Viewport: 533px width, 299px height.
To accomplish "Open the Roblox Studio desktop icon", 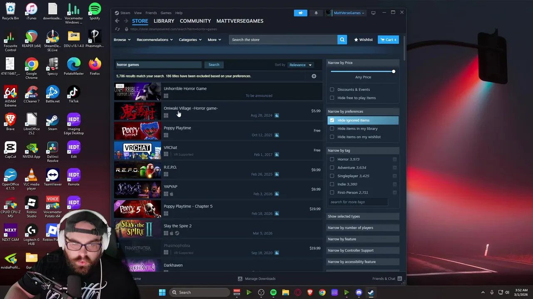I will click(31, 207).
